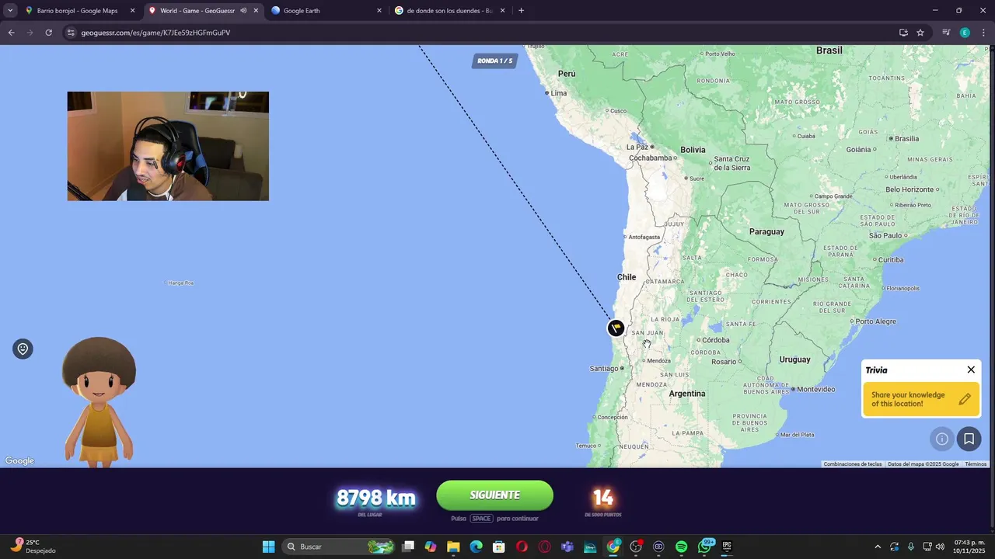Click the RONDA 1 / 5 indicator
Viewport: 995px width, 559px height.
494,61
